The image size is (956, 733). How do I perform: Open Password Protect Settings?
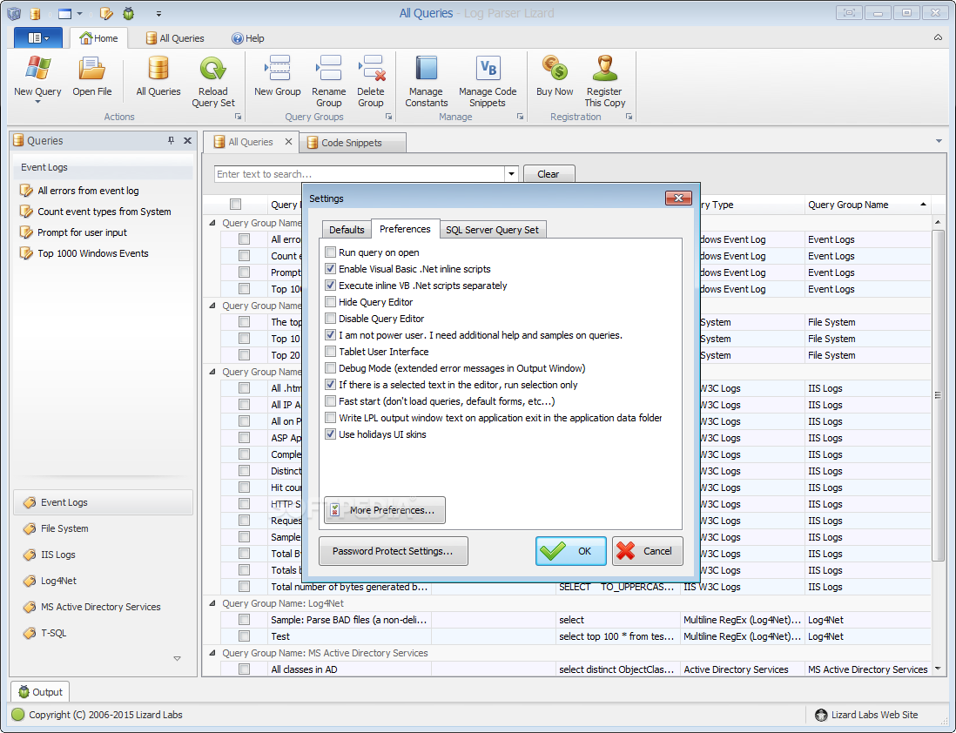coord(394,551)
